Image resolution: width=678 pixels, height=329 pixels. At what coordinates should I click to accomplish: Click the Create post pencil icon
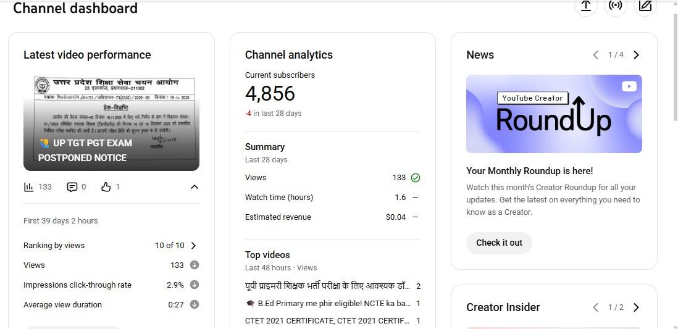(645, 6)
